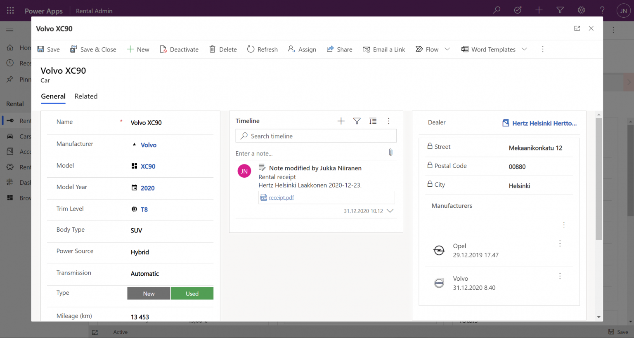Click the Home icon in sidebar
Viewport: 634px width, 338px height.
point(10,48)
